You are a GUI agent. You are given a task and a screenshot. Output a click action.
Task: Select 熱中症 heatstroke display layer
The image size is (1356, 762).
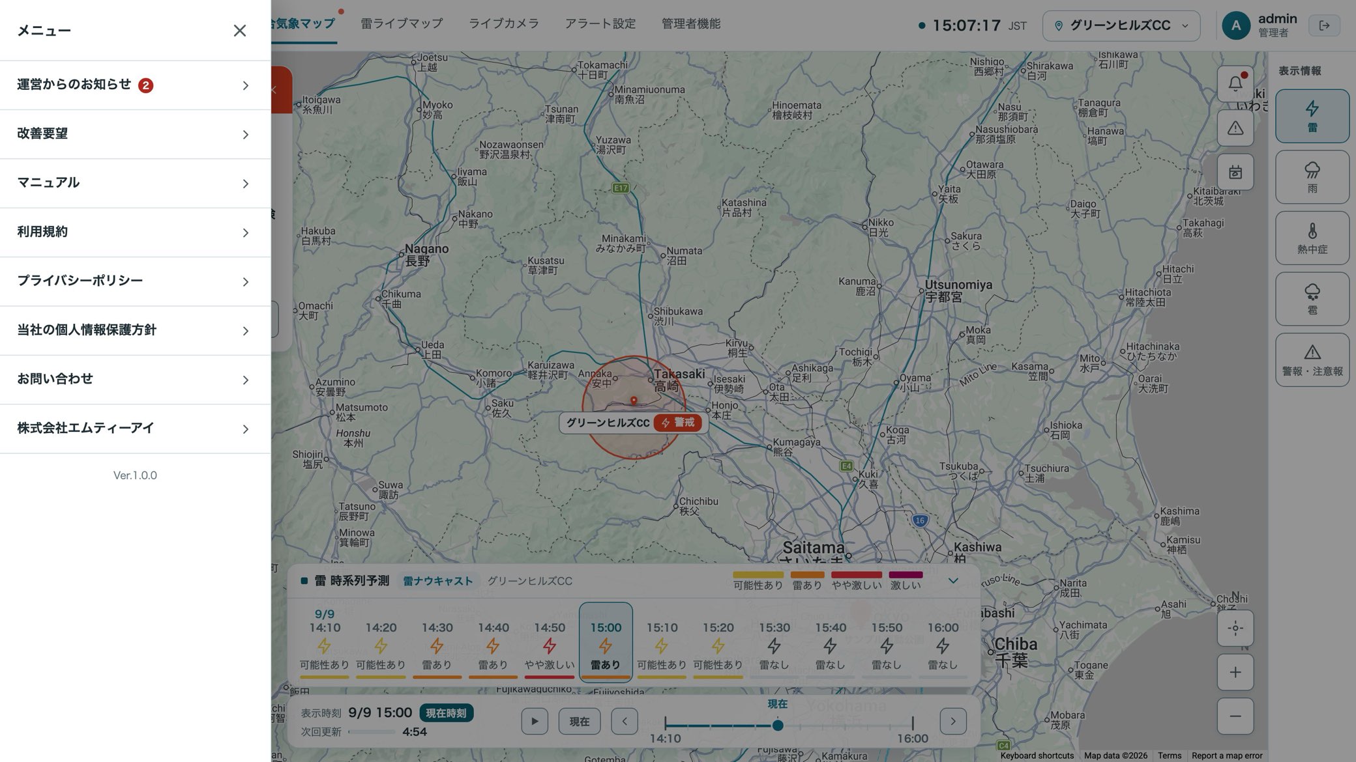click(1312, 238)
